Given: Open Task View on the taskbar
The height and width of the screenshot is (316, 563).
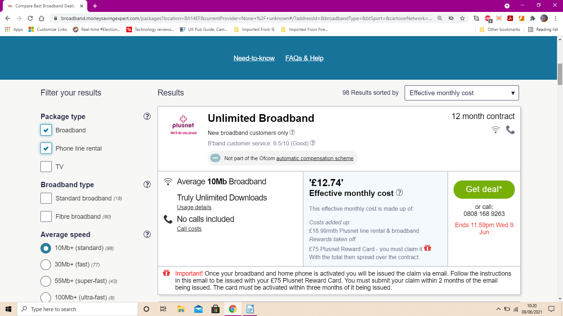Looking at the screenshot, I should click(163, 309).
